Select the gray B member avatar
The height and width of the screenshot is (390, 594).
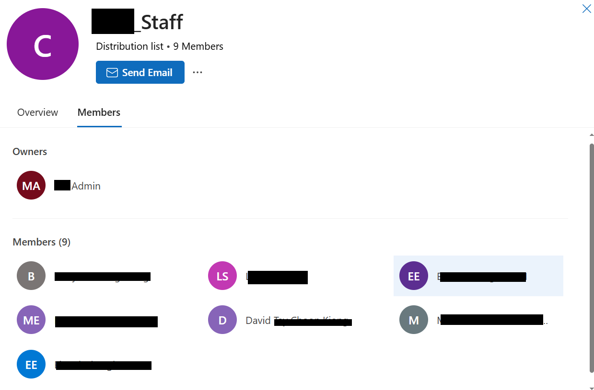(31, 276)
